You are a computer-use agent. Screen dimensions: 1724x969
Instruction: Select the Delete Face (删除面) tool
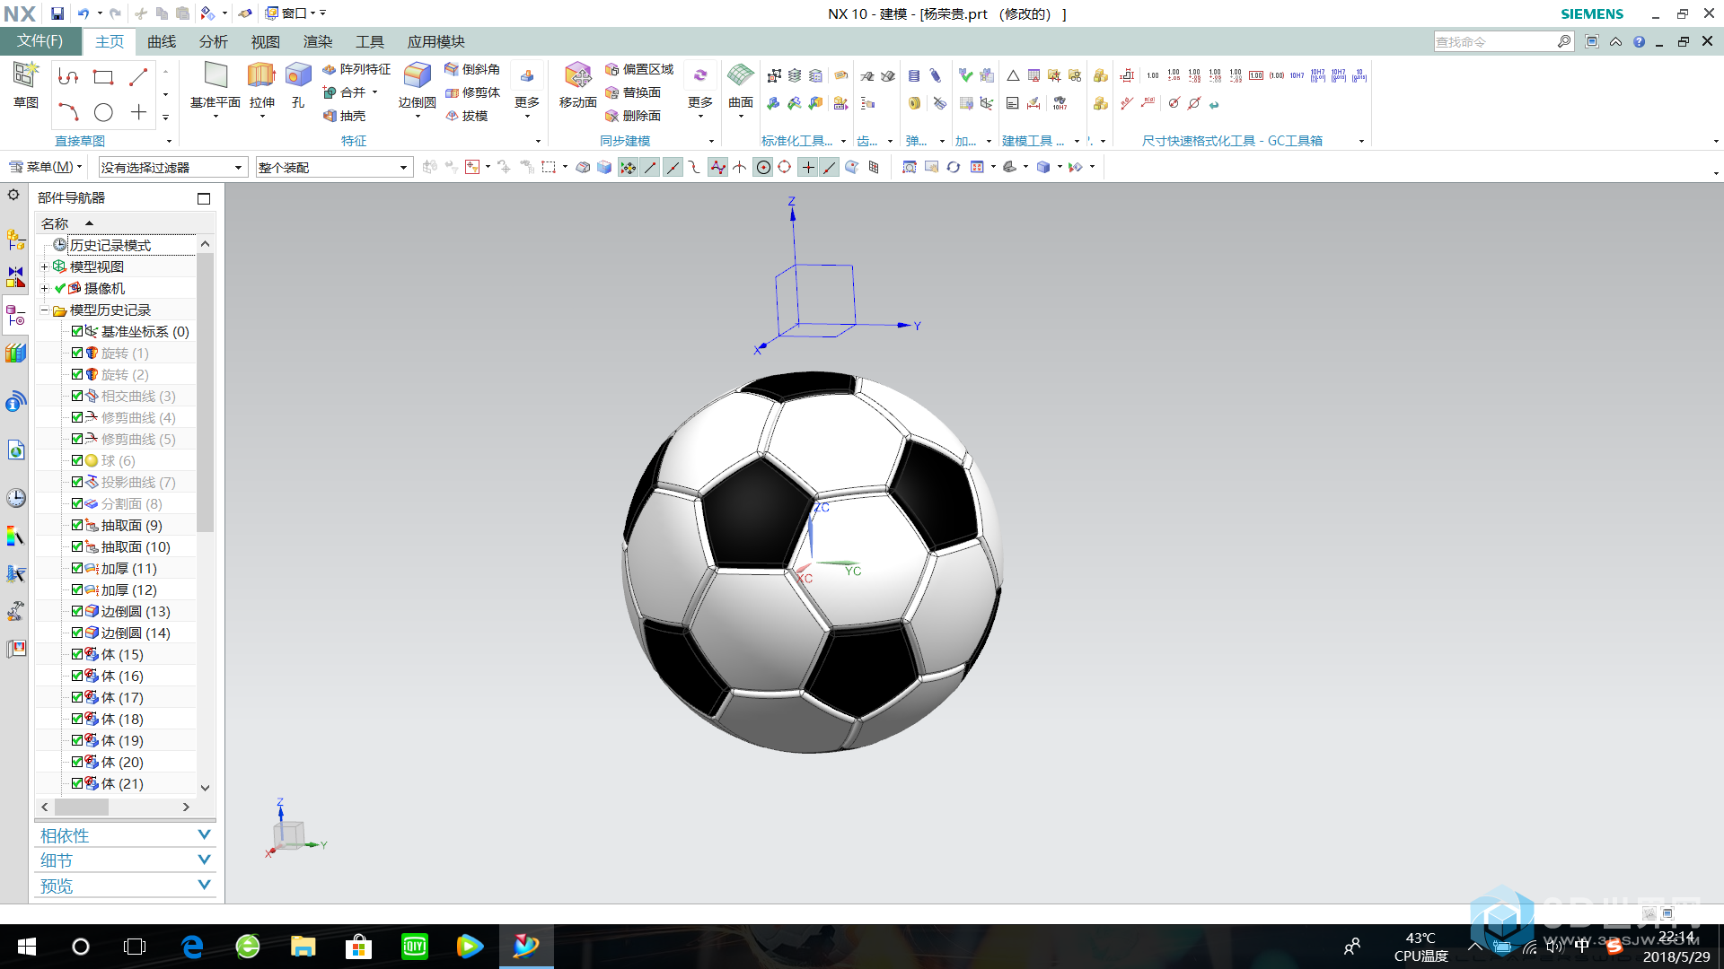point(632,116)
